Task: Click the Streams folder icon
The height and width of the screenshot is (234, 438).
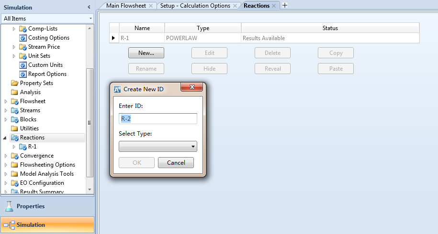Action: click(x=14, y=111)
